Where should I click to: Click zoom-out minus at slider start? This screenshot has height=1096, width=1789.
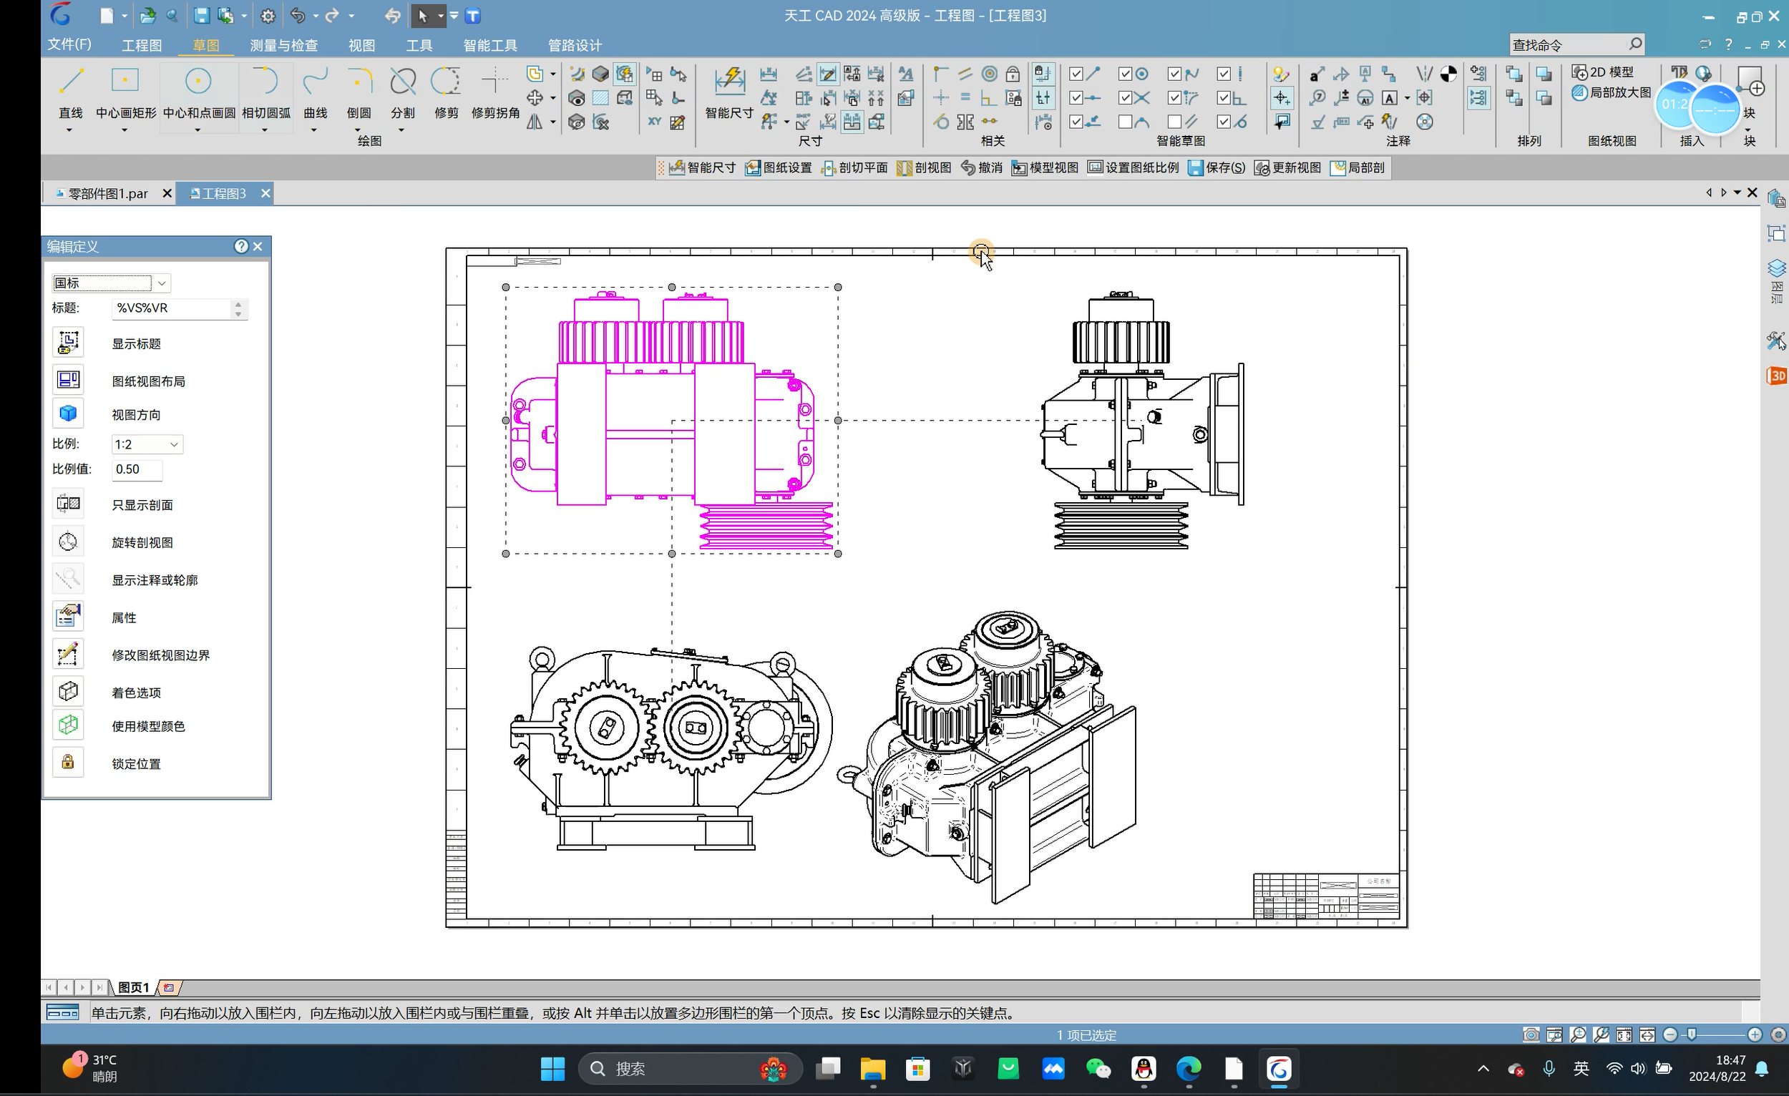[1671, 1034]
